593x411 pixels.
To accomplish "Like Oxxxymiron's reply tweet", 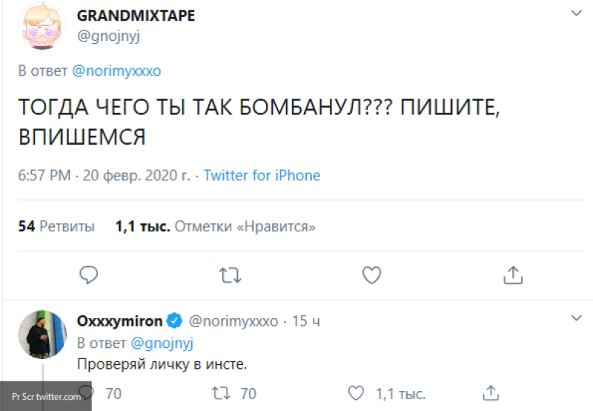I will click(x=357, y=393).
